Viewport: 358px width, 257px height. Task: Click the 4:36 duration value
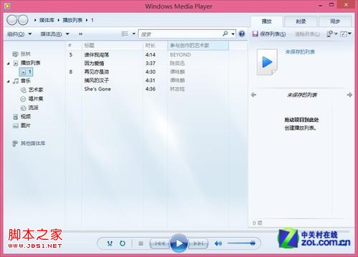point(150,89)
